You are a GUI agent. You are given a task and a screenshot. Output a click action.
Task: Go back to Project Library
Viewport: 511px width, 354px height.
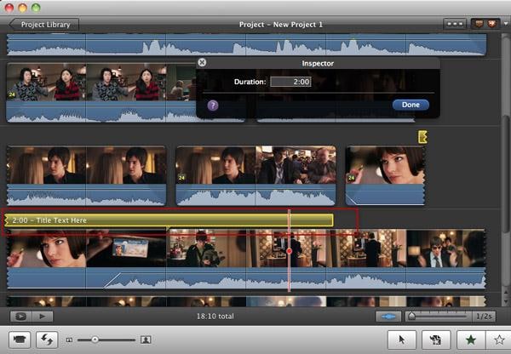(44, 25)
